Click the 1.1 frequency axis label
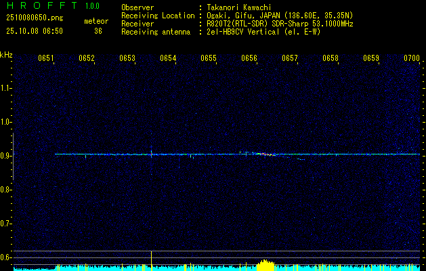 point(6,88)
